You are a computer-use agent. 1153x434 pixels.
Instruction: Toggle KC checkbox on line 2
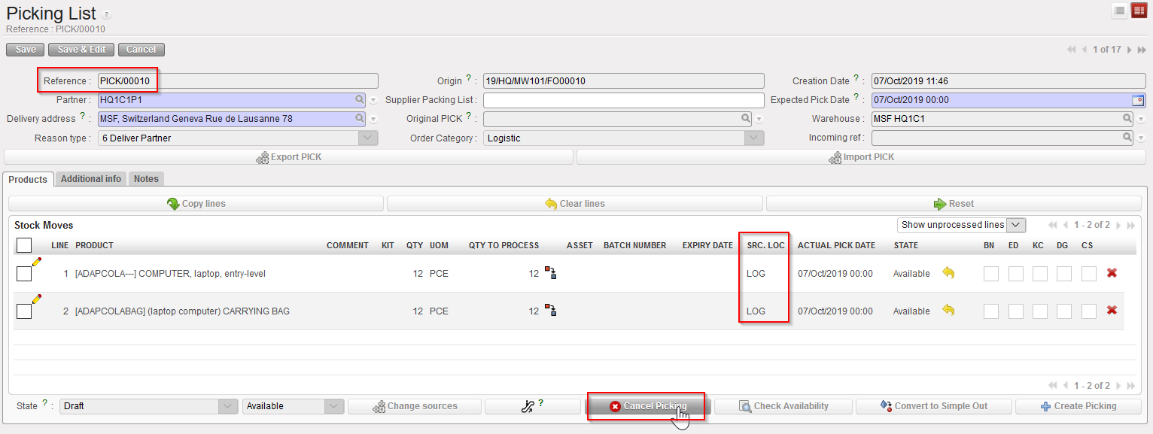1040,311
